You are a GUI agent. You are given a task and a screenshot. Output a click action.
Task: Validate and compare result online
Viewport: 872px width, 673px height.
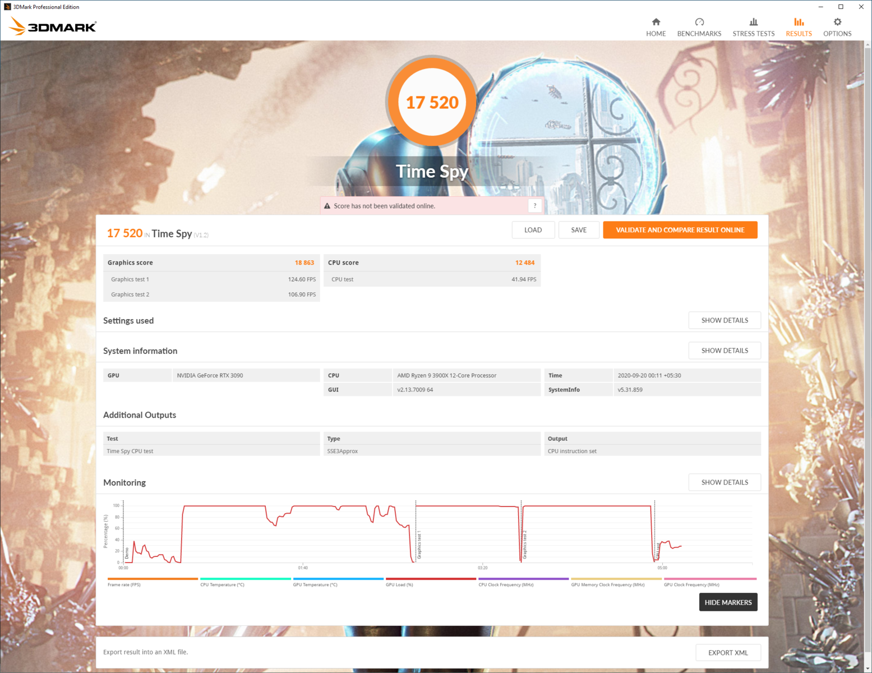tap(680, 230)
